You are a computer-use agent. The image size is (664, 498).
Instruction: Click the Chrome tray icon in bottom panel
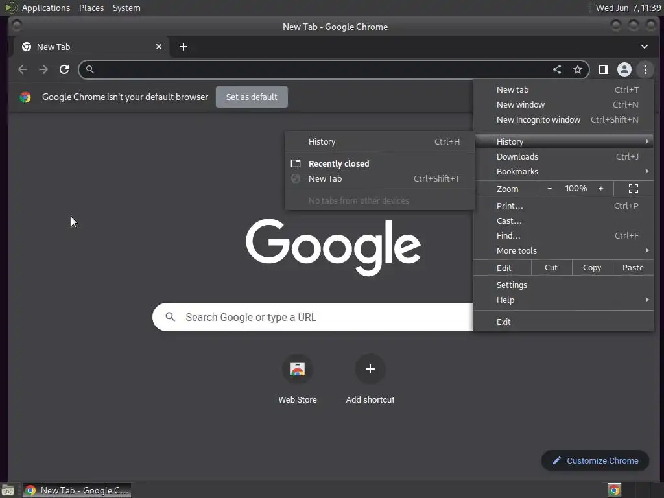[x=614, y=490]
